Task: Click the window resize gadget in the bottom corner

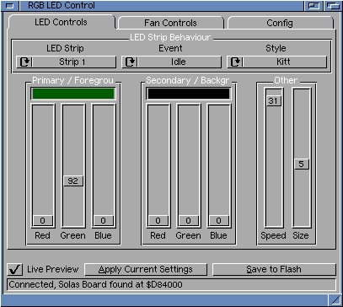Action: [335, 300]
